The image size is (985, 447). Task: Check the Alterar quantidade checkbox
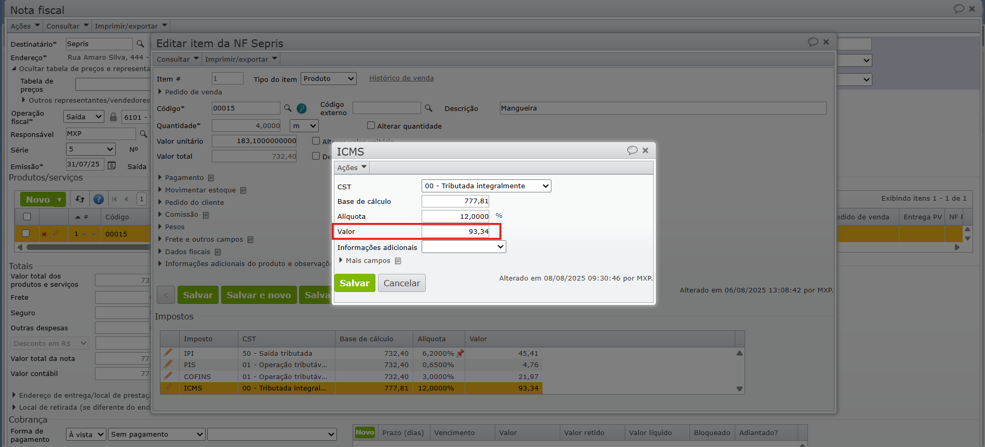371,125
